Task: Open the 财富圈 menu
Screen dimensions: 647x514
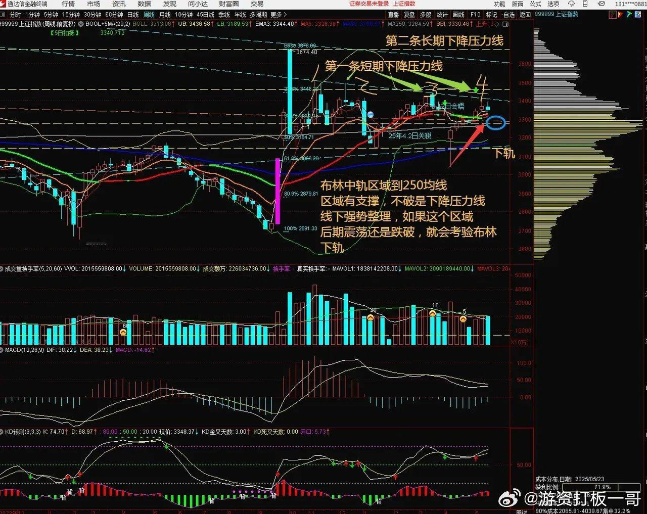Action: click(228, 4)
